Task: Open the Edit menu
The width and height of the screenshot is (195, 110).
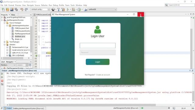Action: [x=6, y=5]
